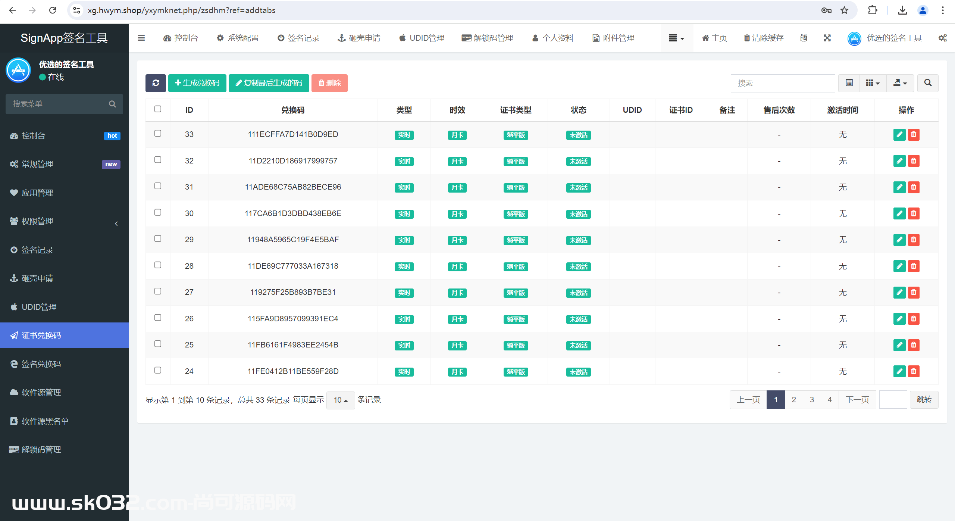Check the checkbox for row ID 26
This screenshot has height=521, width=955.
pos(158,318)
